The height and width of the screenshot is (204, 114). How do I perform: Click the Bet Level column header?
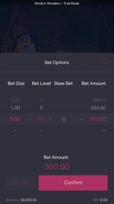click(x=41, y=83)
